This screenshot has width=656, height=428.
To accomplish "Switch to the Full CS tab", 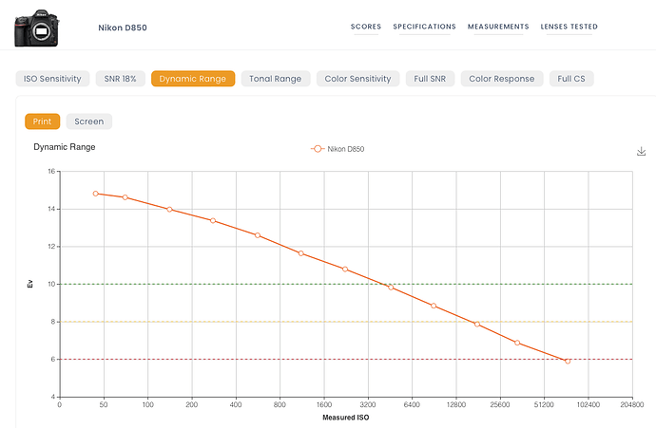I will [571, 79].
